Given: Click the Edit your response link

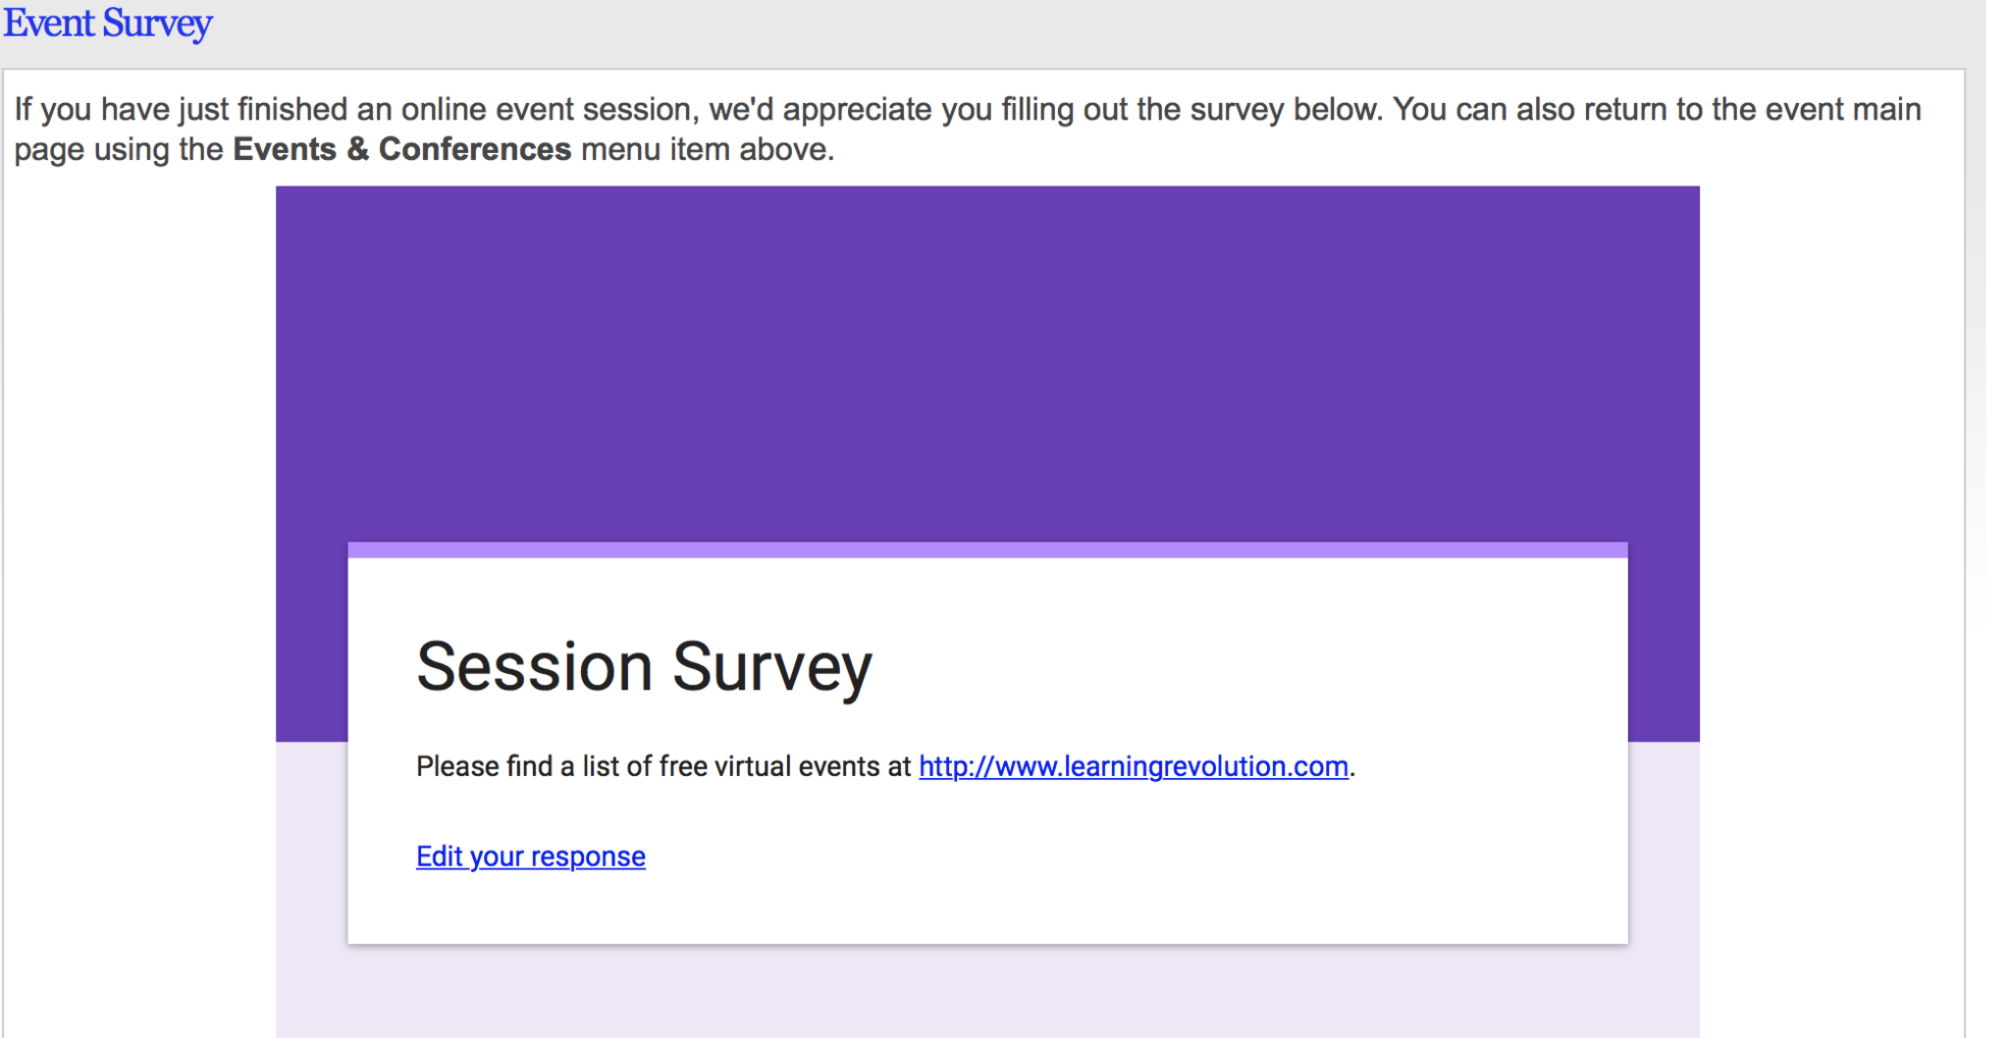Looking at the screenshot, I should (530, 856).
